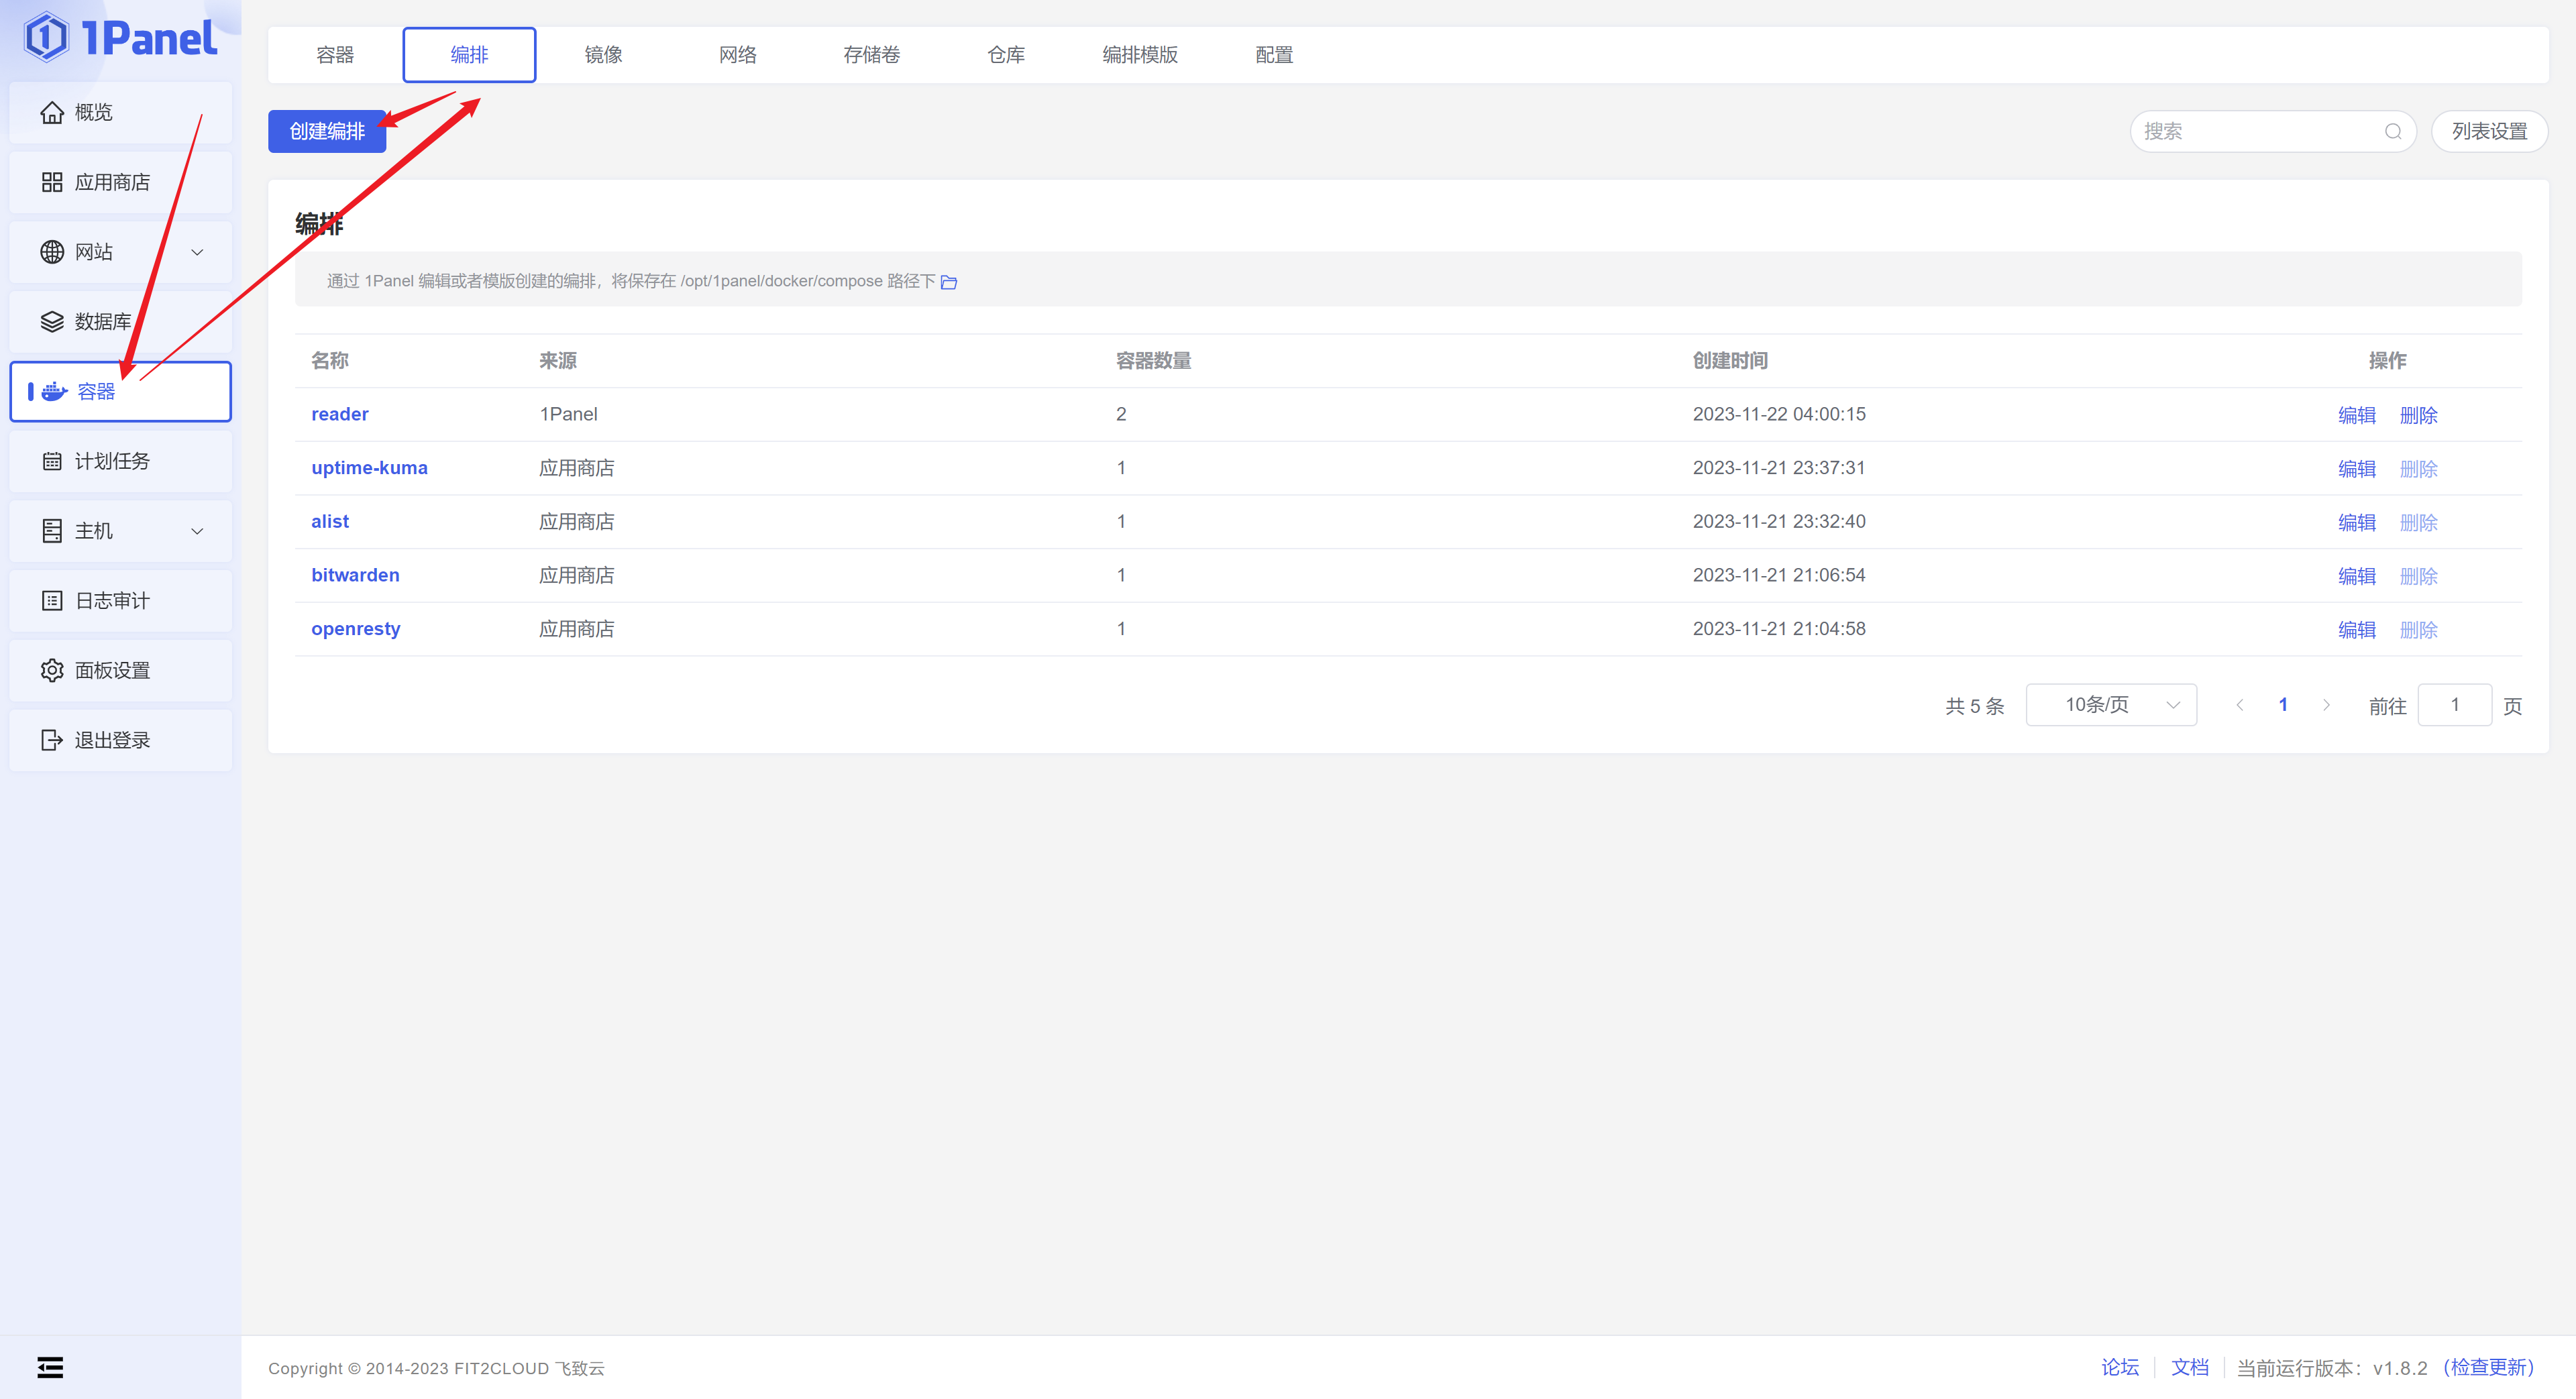The height and width of the screenshot is (1399, 2576).
Task: Click 检查更新 to check for updates
Action: [x=2488, y=1367]
